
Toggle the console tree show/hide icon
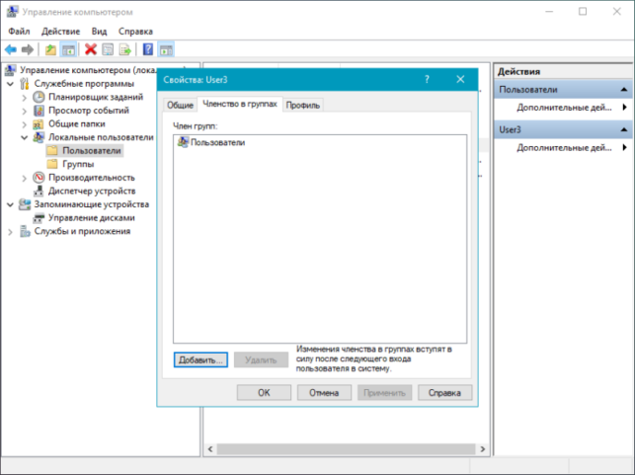click(68, 49)
